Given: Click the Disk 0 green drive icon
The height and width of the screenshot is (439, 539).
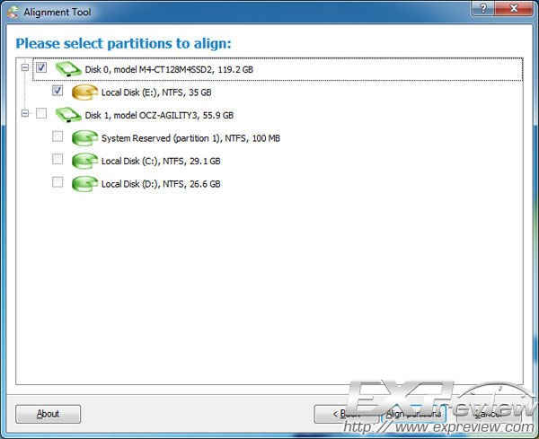Looking at the screenshot, I should (x=68, y=69).
